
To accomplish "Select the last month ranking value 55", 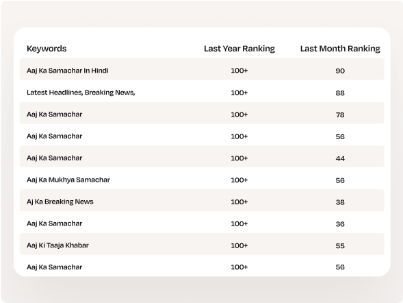I will [340, 246].
